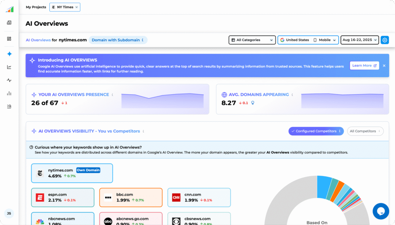
Task: Click the AI Overviews sparkle sidebar icon
Action: click(9, 54)
